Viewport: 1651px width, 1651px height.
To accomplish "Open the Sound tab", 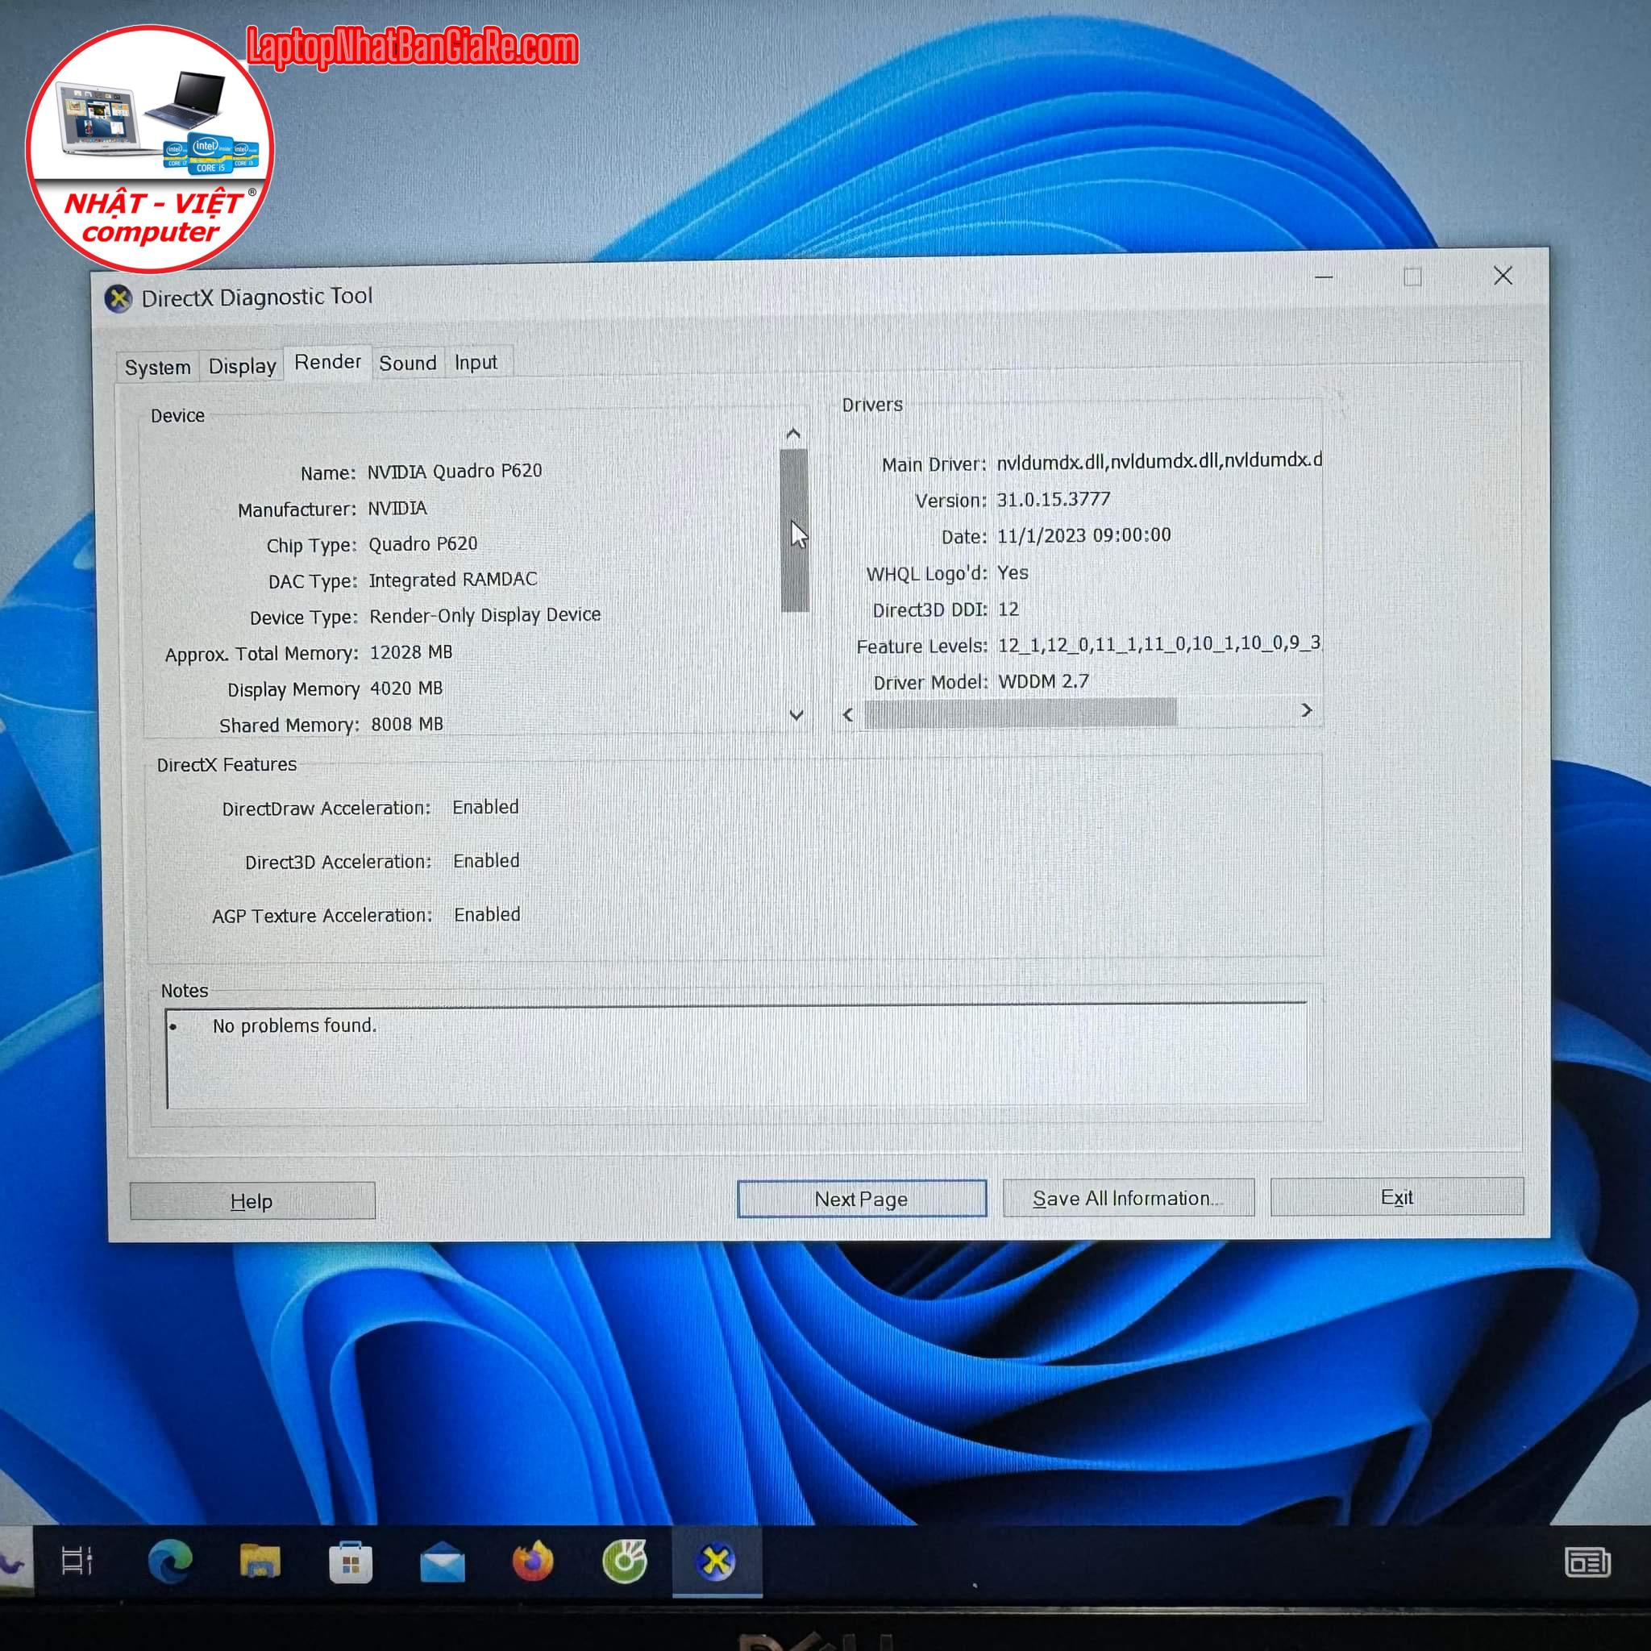I will 408,364.
